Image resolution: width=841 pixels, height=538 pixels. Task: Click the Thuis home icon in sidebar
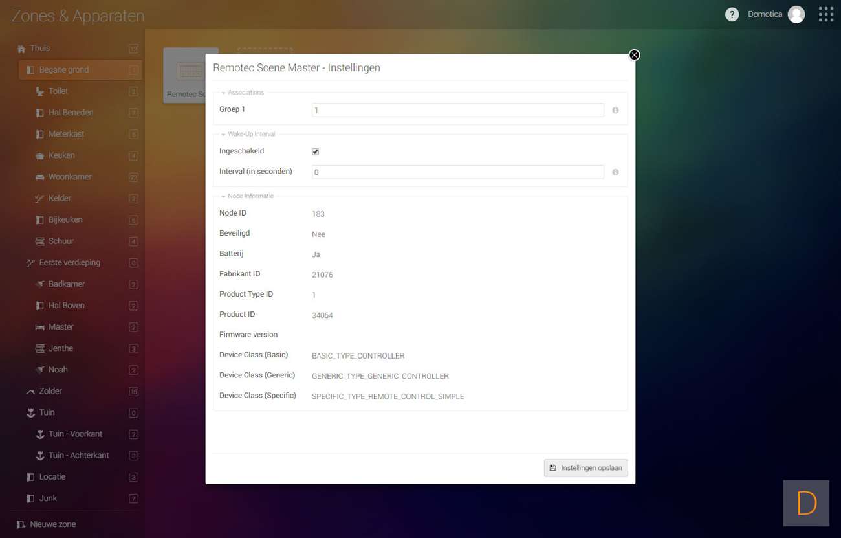21,49
